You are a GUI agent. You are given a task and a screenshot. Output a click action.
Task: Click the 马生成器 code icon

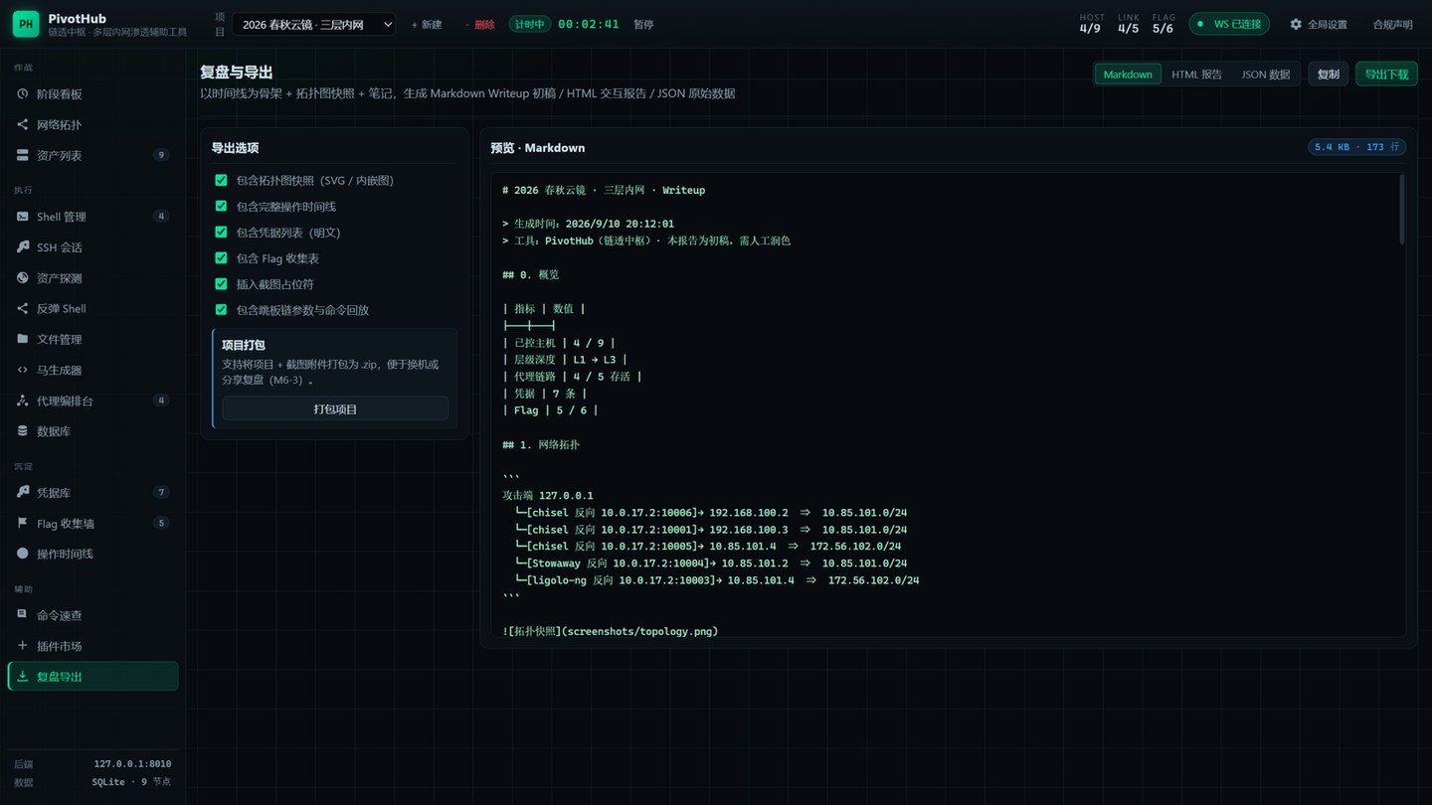click(x=23, y=370)
